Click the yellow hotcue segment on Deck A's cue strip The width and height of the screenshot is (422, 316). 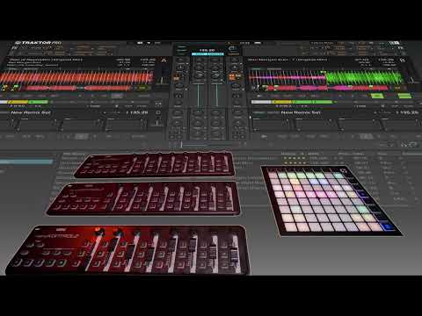(18, 102)
